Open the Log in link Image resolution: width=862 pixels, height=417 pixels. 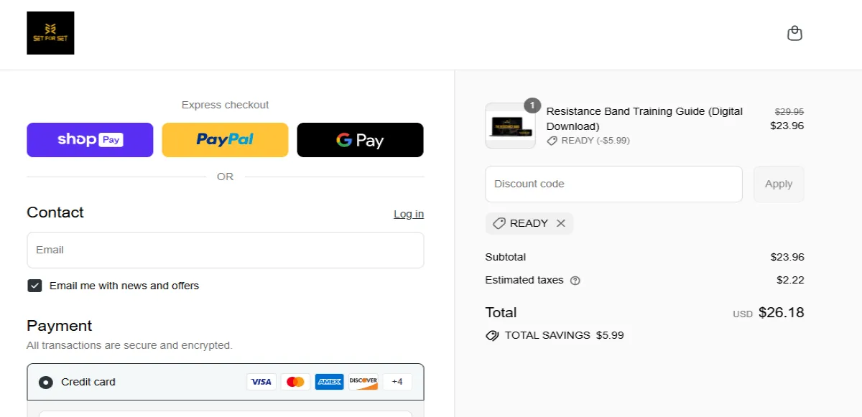[x=408, y=213]
